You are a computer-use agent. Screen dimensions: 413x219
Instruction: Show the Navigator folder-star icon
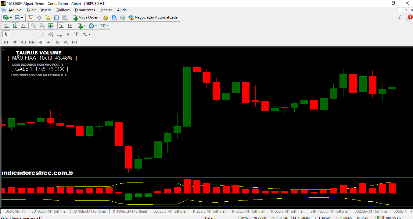(48, 18)
